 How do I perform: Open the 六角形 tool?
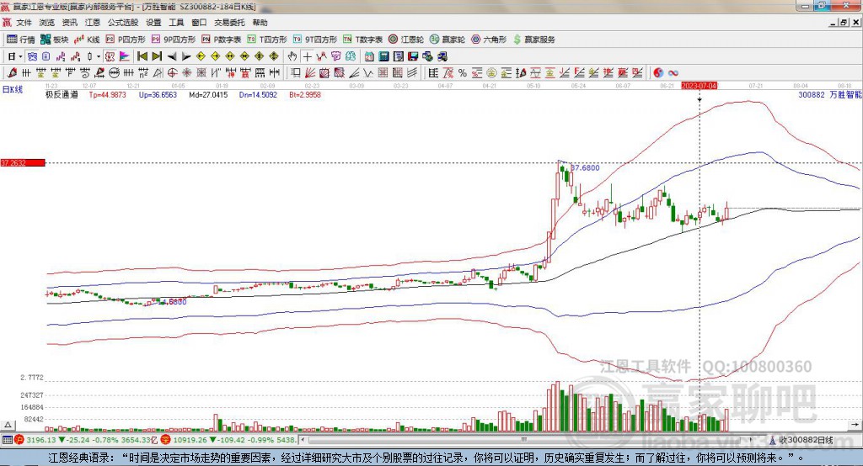489,40
